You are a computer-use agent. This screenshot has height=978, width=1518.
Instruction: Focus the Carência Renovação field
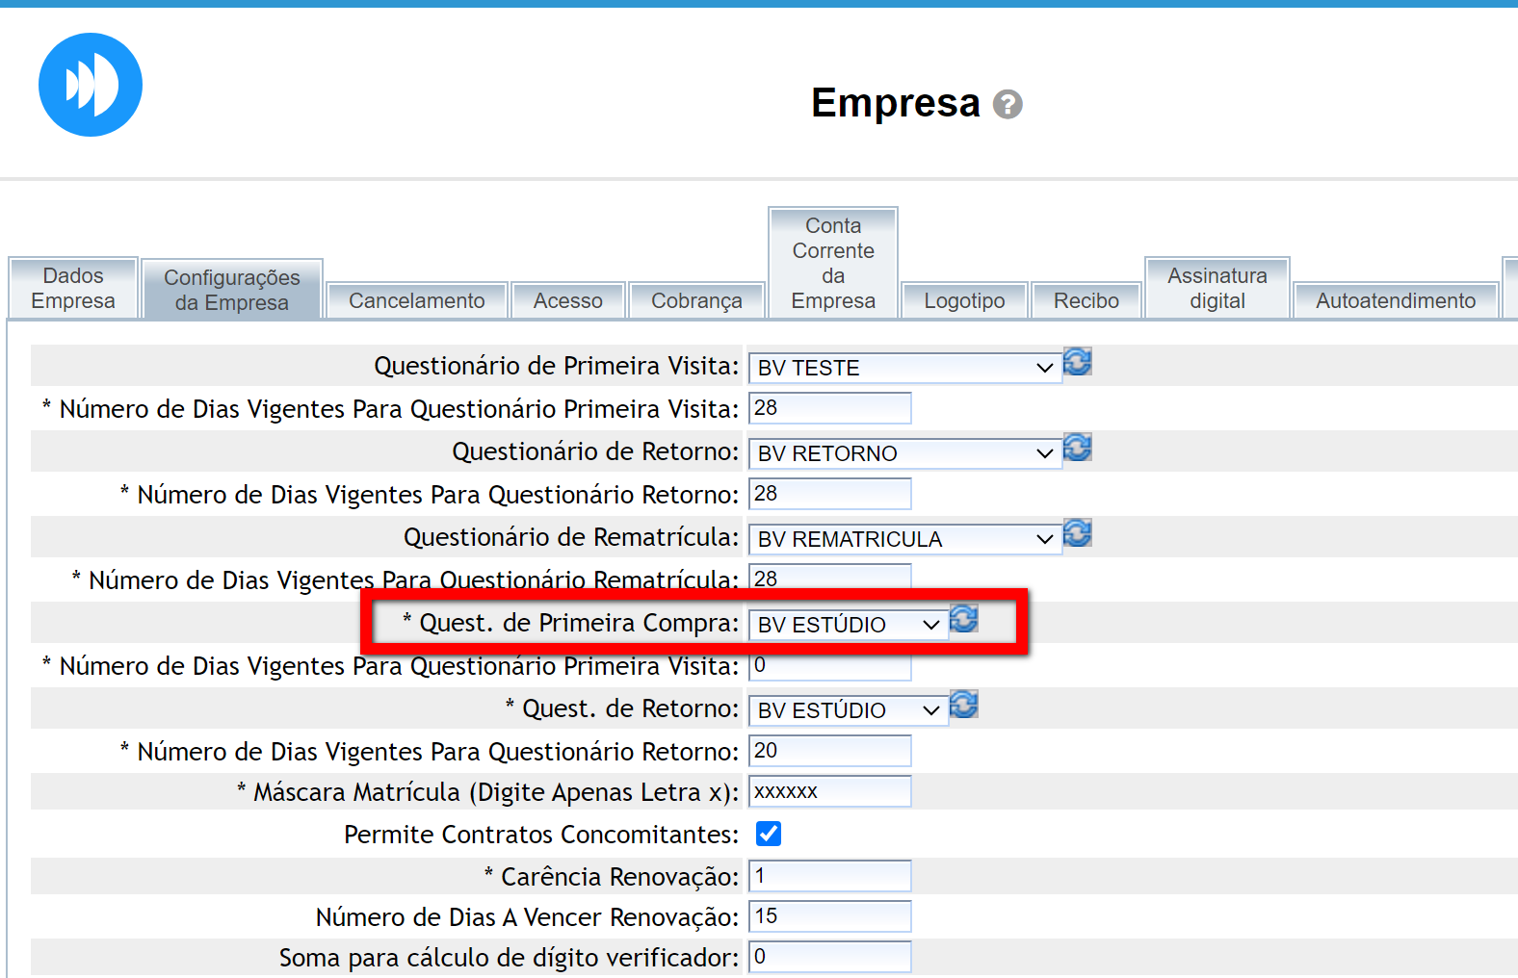tap(829, 876)
